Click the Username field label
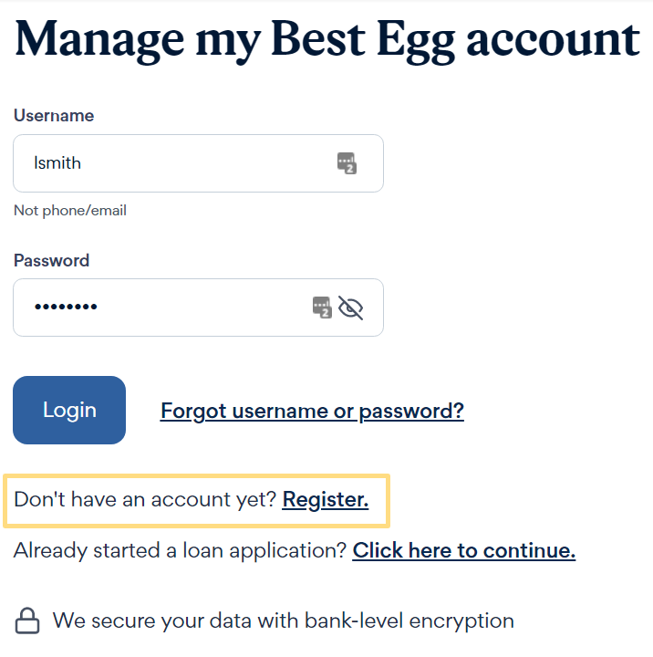 tap(54, 116)
